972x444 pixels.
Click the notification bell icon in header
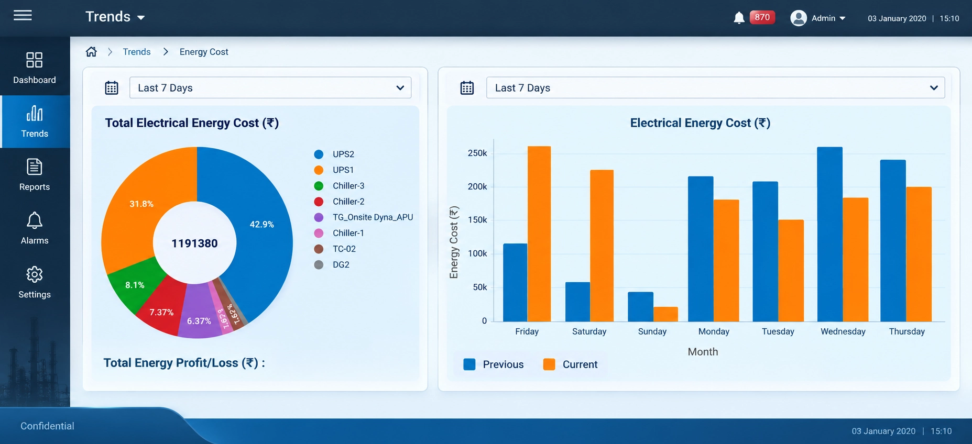coord(739,18)
